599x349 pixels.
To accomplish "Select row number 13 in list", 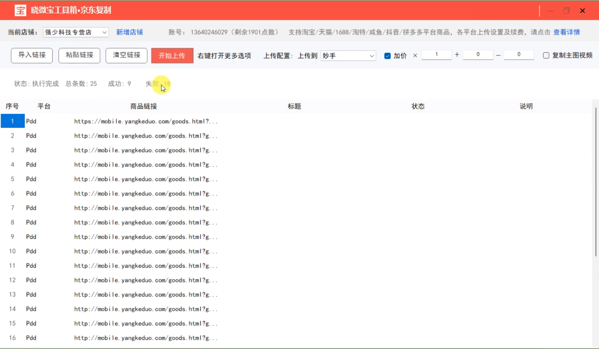I will tap(12, 294).
